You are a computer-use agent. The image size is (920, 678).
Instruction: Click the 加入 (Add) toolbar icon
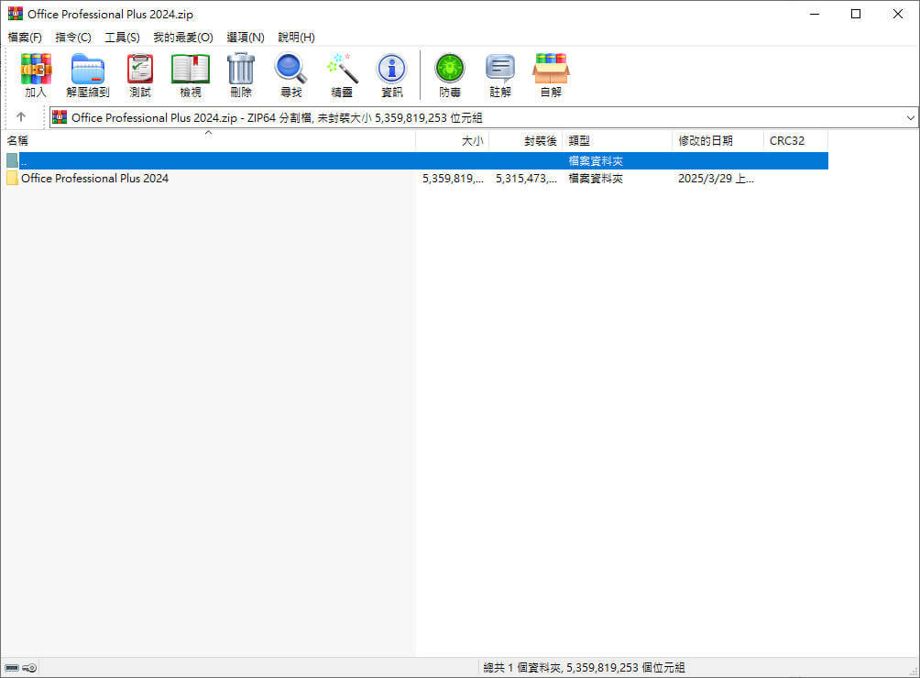(x=36, y=75)
